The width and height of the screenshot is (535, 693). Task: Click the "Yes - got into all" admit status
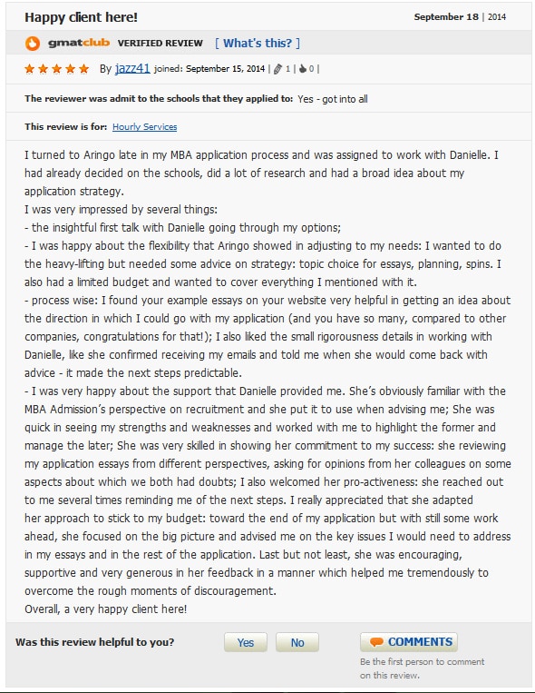pos(333,99)
